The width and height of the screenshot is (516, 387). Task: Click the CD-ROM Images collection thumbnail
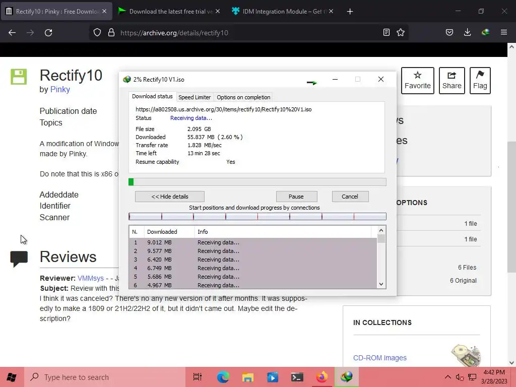click(466, 355)
